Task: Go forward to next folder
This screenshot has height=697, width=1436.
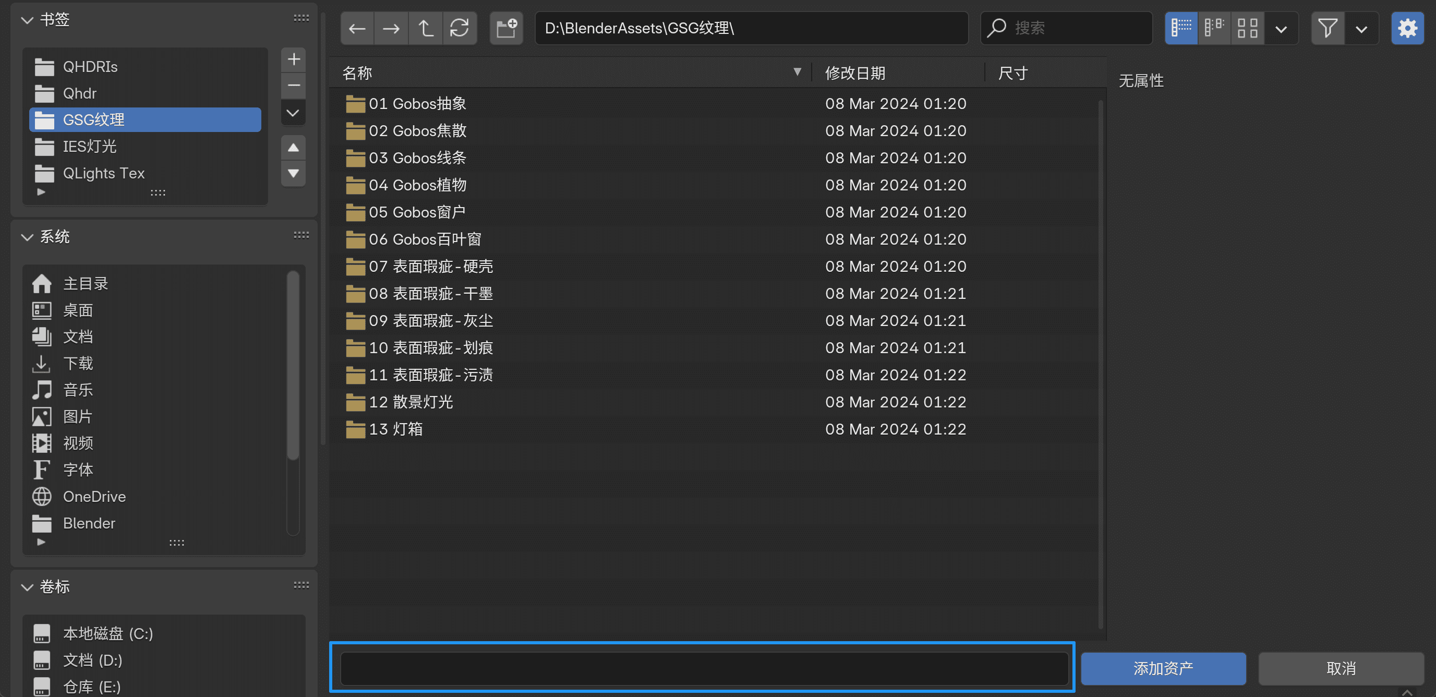Action: click(x=391, y=28)
